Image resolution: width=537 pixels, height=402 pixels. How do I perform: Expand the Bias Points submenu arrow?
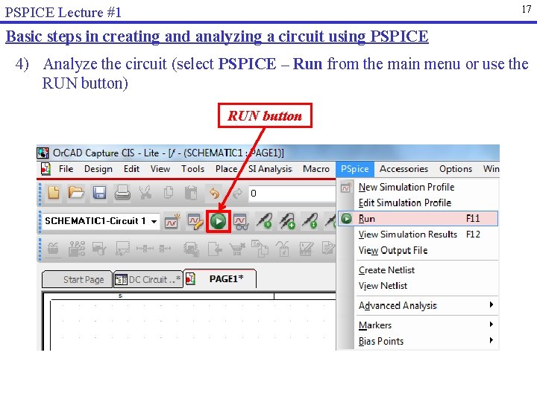tap(492, 340)
